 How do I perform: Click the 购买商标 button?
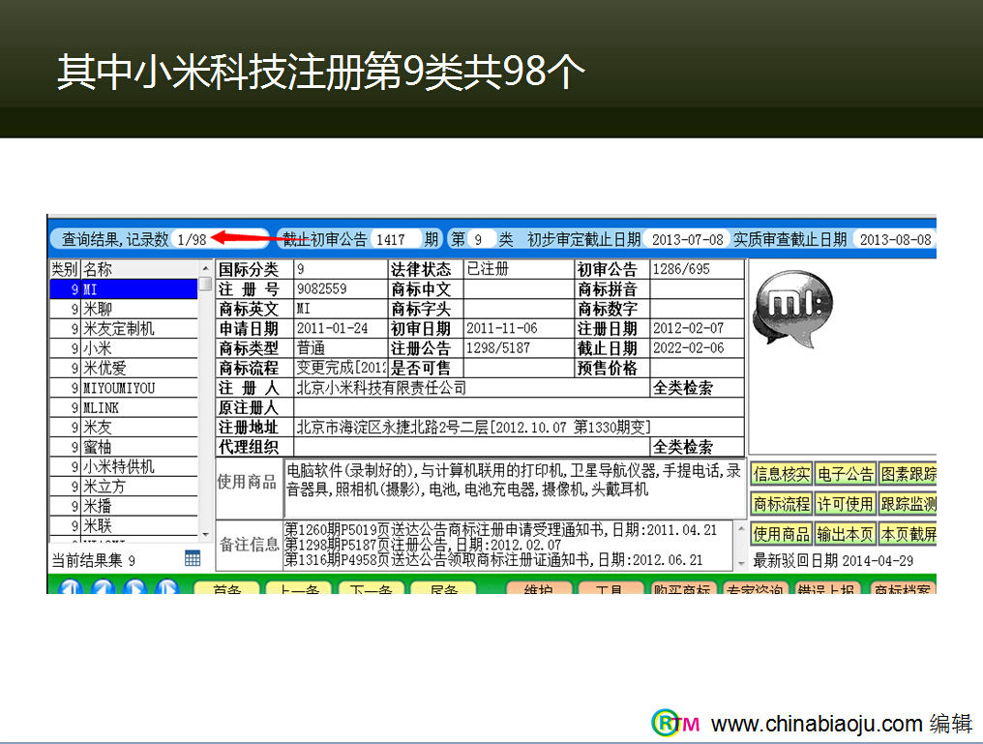click(682, 588)
